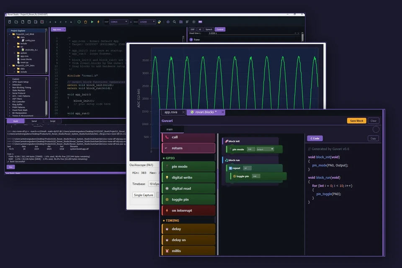Click the text align lines icon in toolbar

(x=187, y=22)
